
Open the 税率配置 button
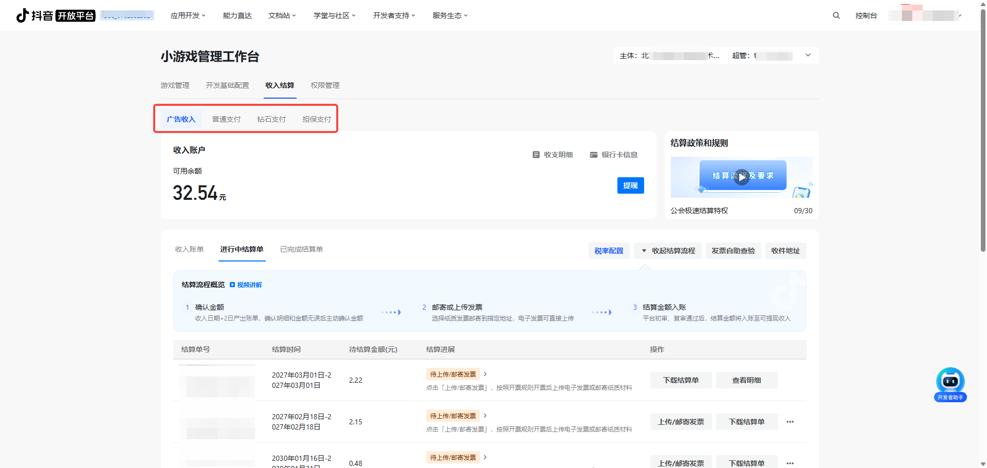point(609,251)
